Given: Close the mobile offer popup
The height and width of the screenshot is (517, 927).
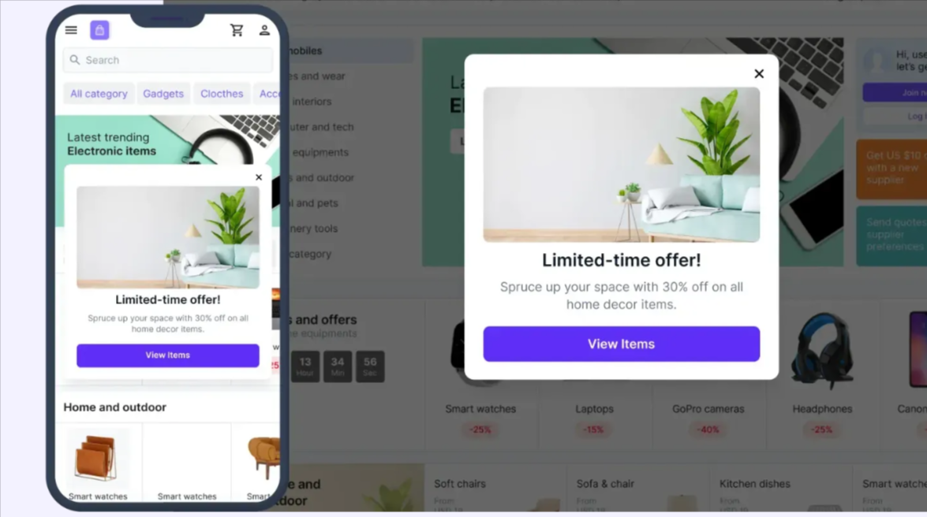Looking at the screenshot, I should [x=258, y=177].
